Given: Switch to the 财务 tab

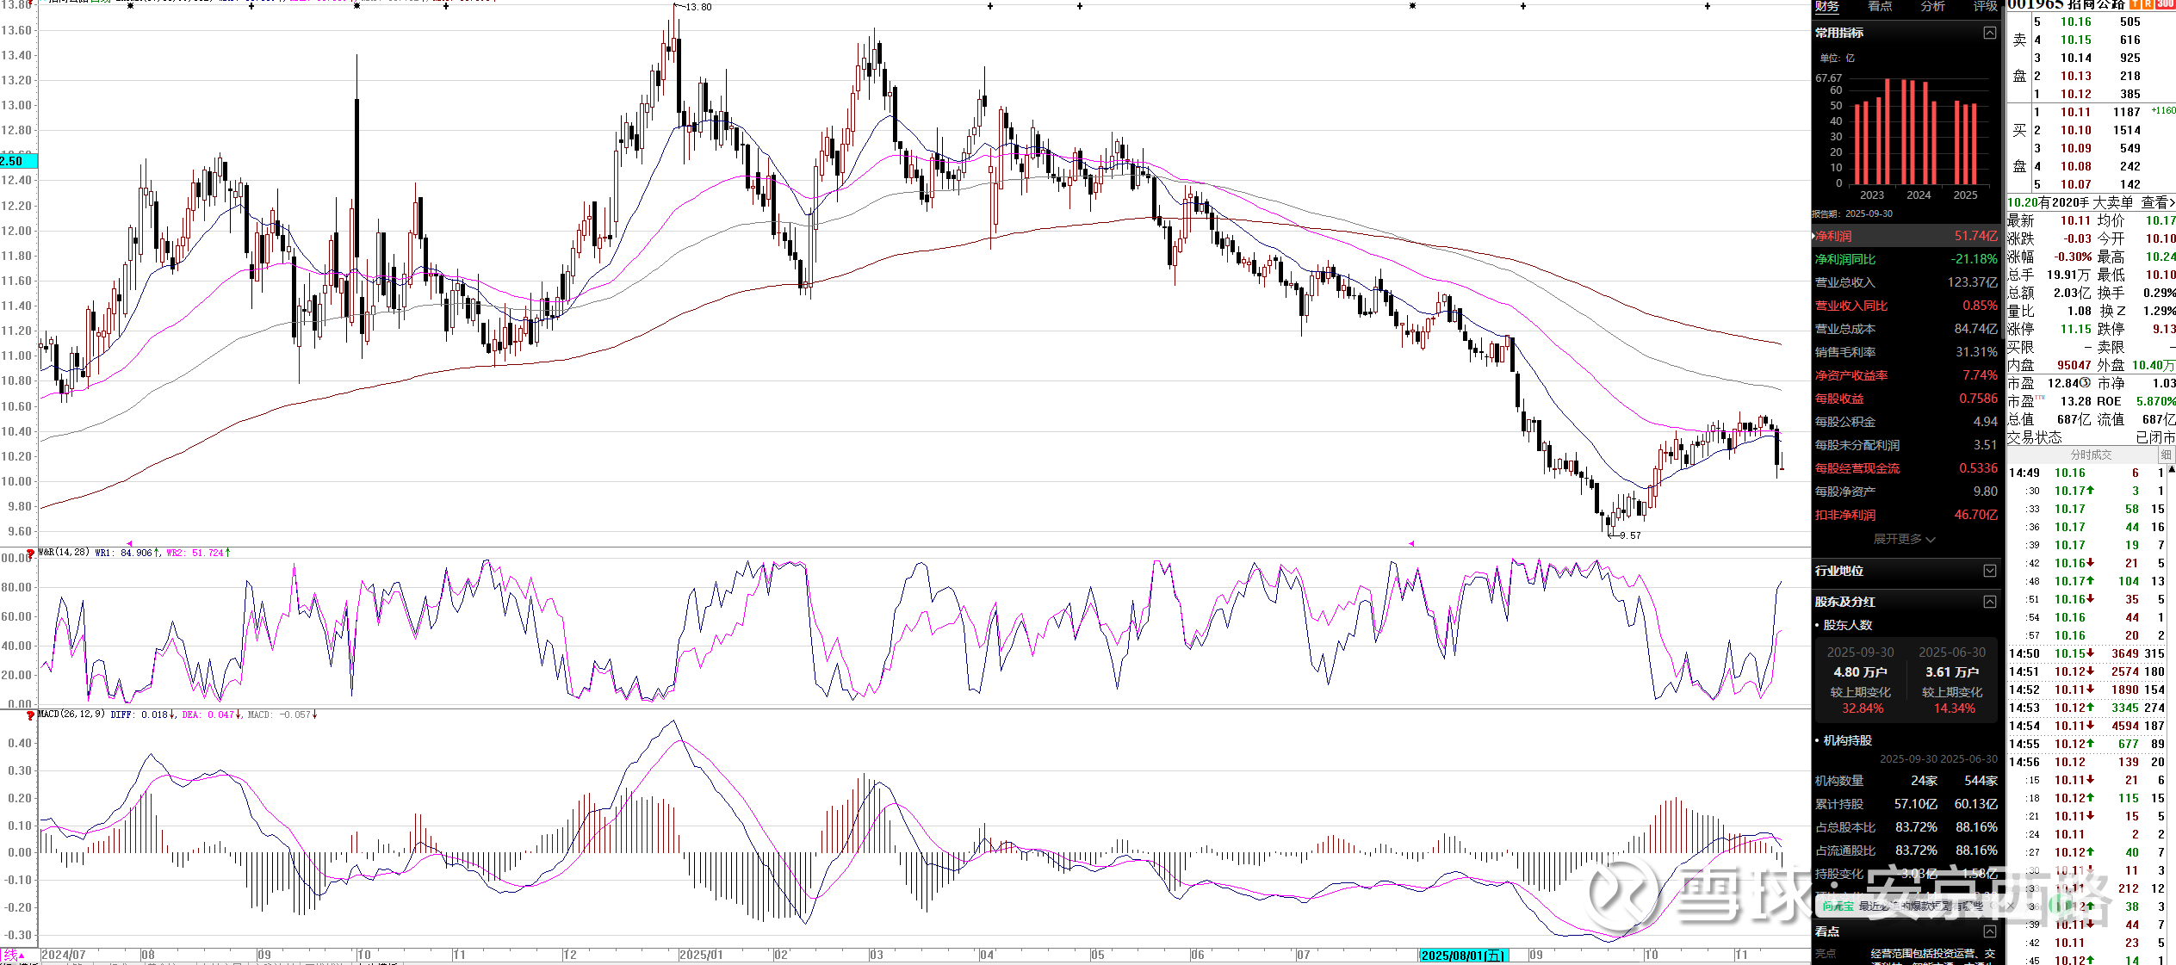Looking at the screenshot, I should point(1826,7).
